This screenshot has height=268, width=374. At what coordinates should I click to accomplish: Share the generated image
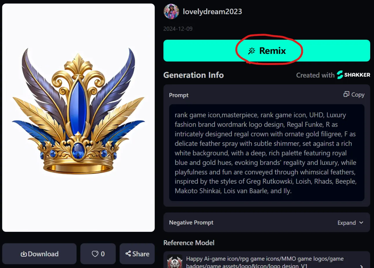(137, 254)
